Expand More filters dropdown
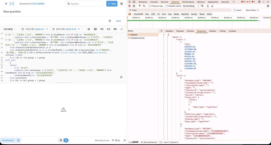The height and width of the screenshot is (145, 271). (252, 10)
